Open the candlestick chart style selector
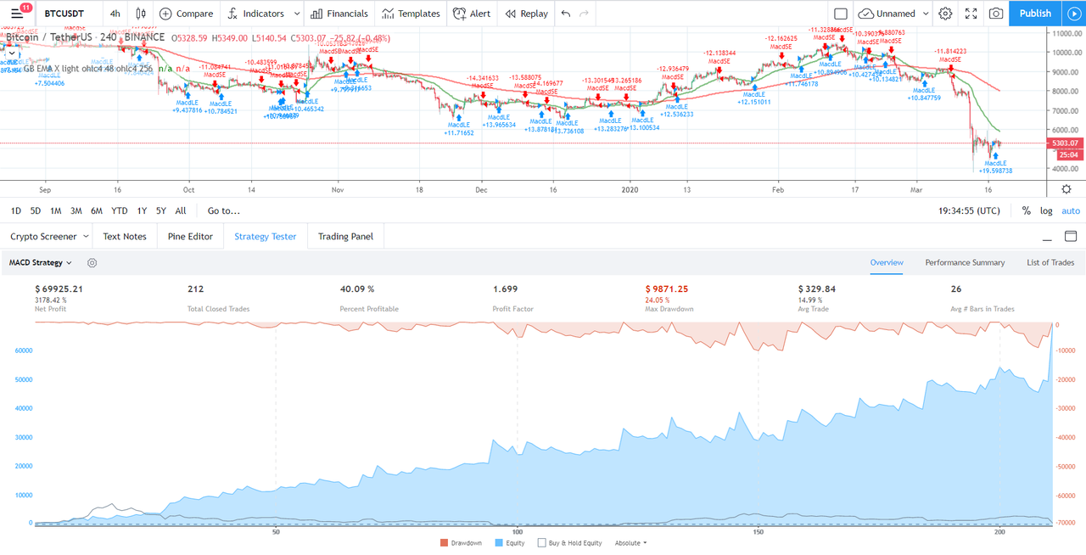Image resolution: width=1086 pixels, height=555 pixels. [x=140, y=14]
